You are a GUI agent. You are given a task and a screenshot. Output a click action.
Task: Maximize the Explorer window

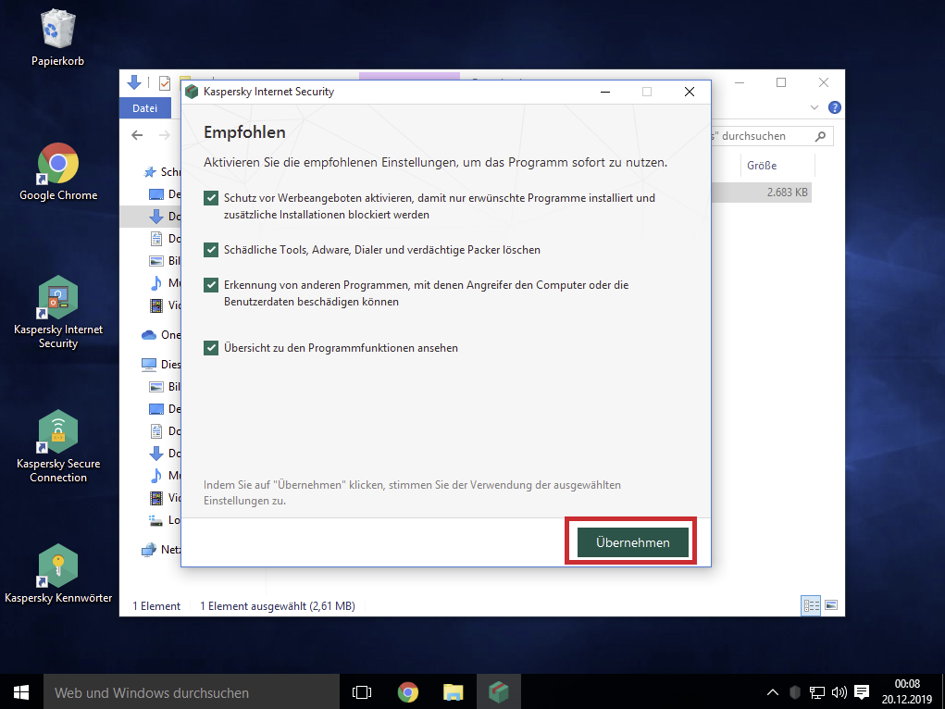(781, 82)
